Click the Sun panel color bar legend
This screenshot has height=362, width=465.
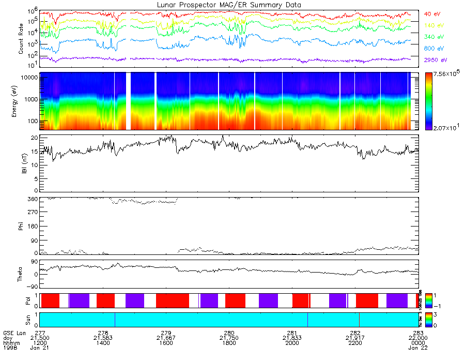point(428,320)
